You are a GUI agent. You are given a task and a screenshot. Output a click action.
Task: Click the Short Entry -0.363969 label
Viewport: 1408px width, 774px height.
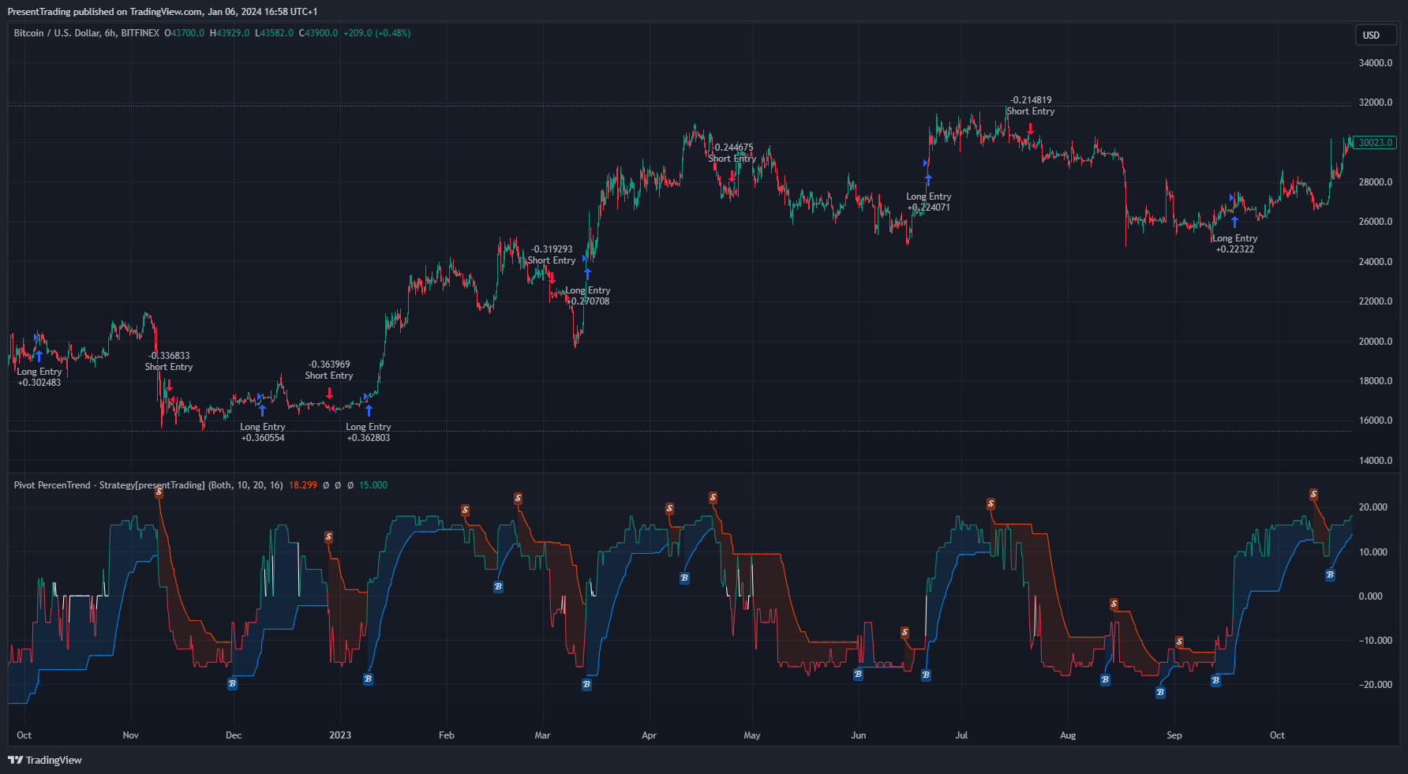coord(329,370)
